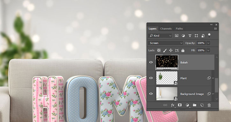Filter layers by shape layer icon
The height and width of the screenshot is (122, 231).
[196, 36]
